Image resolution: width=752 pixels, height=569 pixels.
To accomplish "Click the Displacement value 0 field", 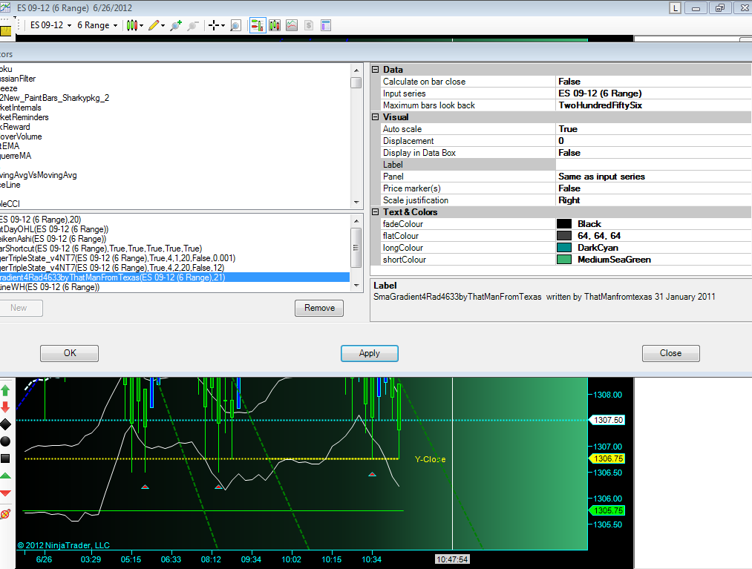I will coord(653,141).
